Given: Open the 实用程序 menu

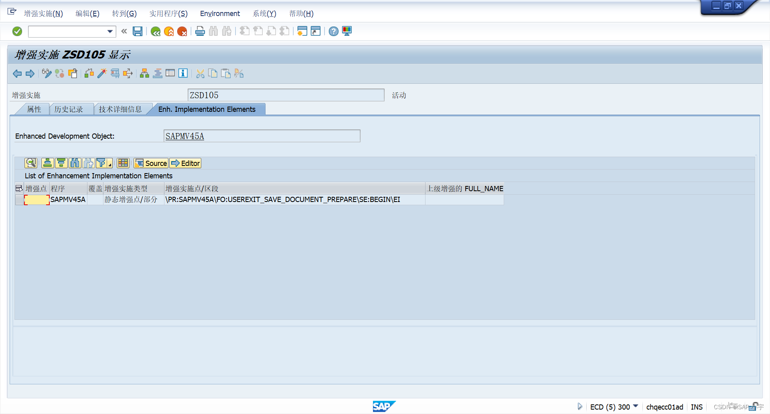Looking at the screenshot, I should tap(168, 14).
